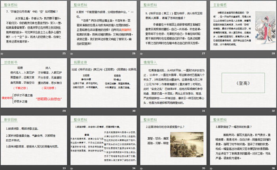The height and width of the screenshot is (170, 277).
Task: Select slide 26 thumbnail with red highlighted words
Action: (x=104, y=26)
